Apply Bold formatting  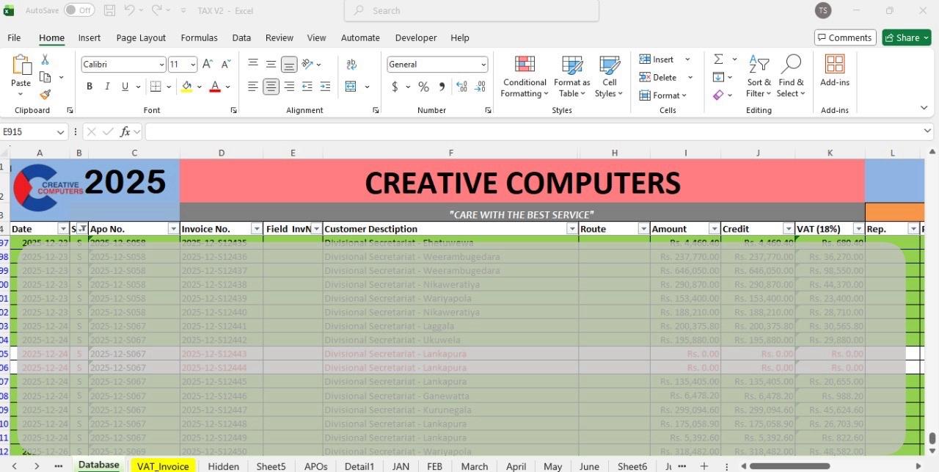pyautogui.click(x=89, y=87)
